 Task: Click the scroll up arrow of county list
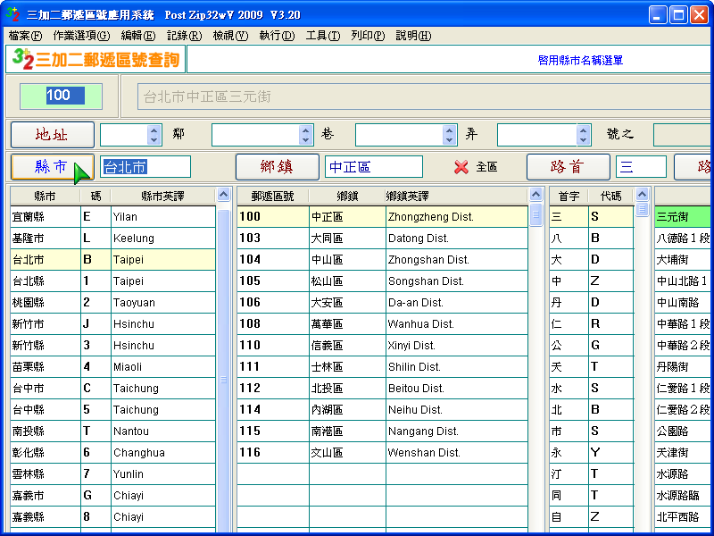223,195
